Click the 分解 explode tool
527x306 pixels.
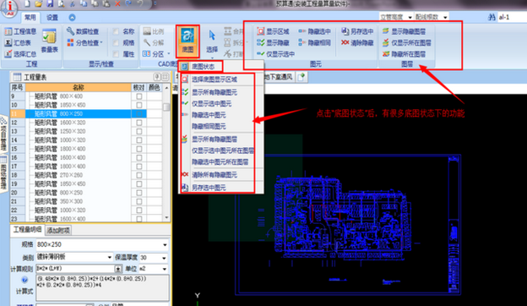point(154,43)
